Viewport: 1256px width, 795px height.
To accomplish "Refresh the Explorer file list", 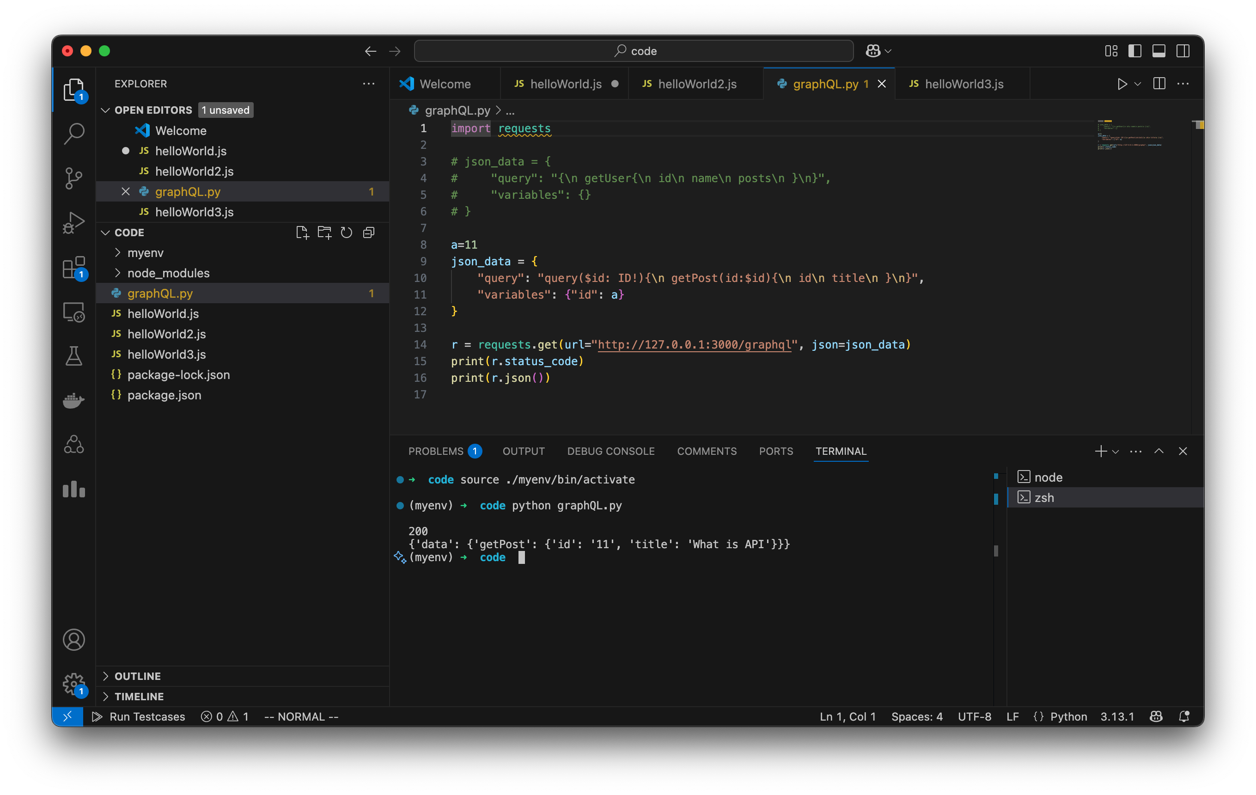I will click(x=346, y=232).
